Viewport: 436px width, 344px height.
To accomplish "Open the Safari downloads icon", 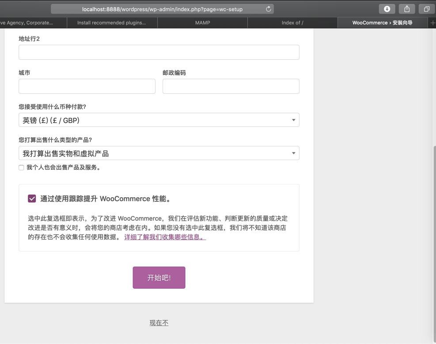I will [387, 9].
